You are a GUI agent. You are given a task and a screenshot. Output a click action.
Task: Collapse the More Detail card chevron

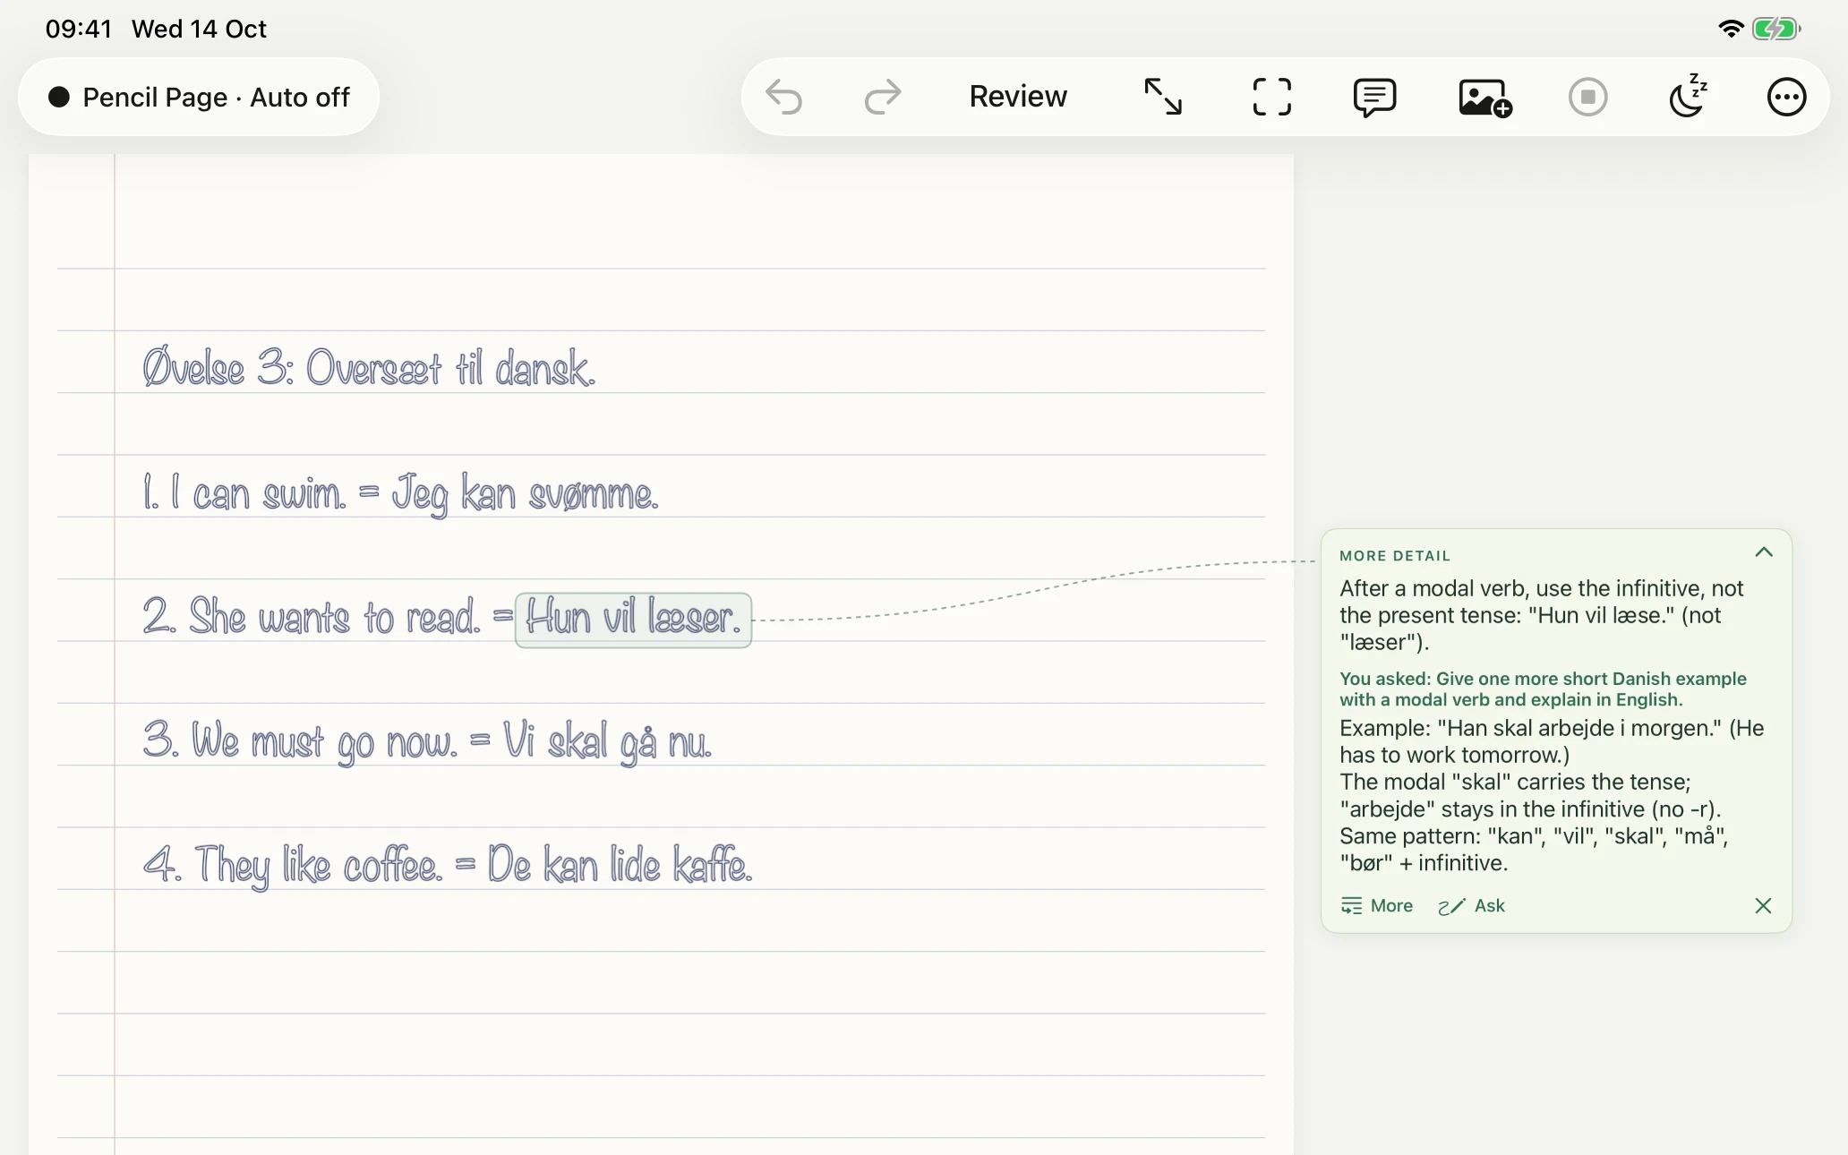(1764, 552)
